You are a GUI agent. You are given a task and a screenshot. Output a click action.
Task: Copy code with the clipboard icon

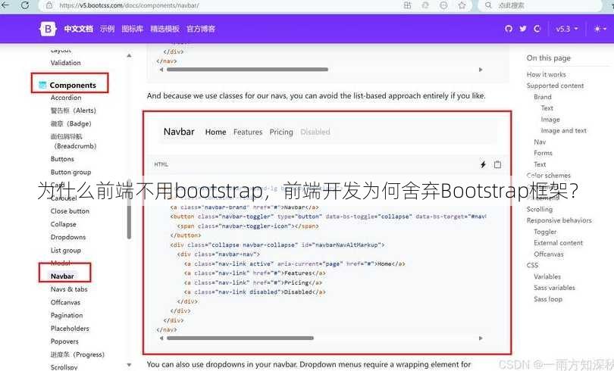497,164
